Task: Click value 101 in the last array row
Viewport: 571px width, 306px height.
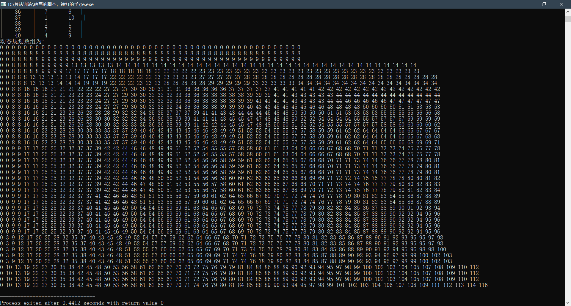Action: coord(340,285)
